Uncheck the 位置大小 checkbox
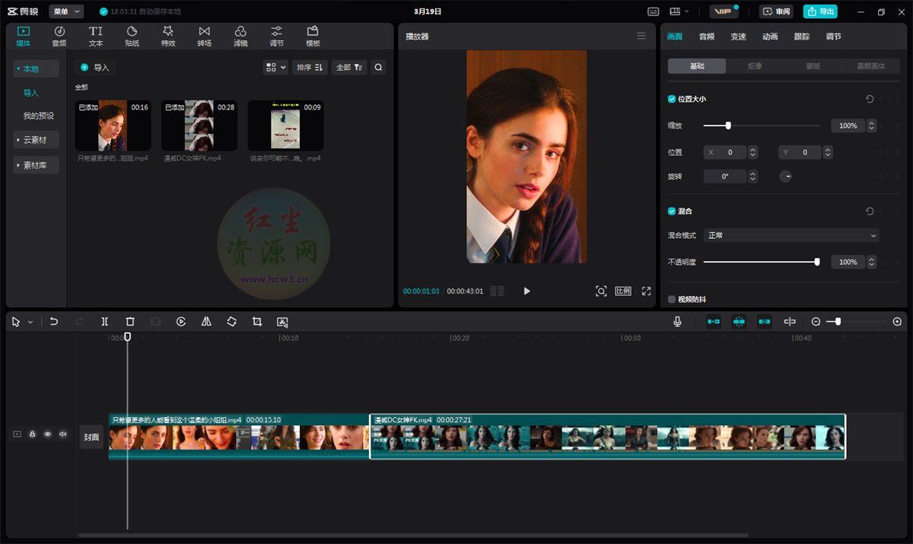Viewport: 913px width, 544px height. [x=672, y=99]
